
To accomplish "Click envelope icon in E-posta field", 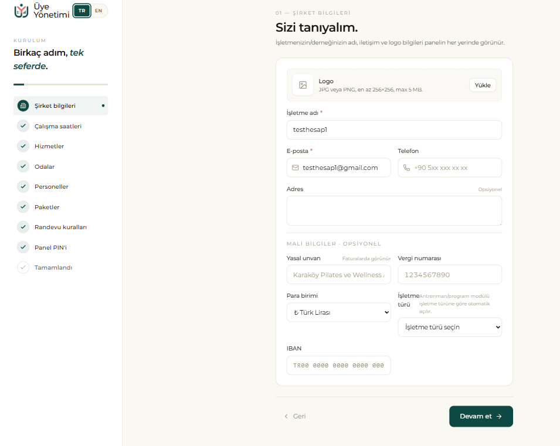I will [x=296, y=168].
